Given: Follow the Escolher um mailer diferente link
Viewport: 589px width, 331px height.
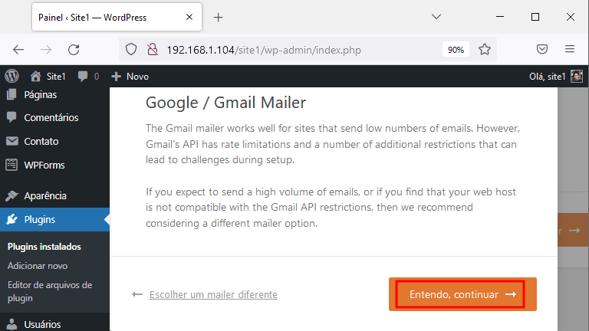Looking at the screenshot, I should point(213,294).
